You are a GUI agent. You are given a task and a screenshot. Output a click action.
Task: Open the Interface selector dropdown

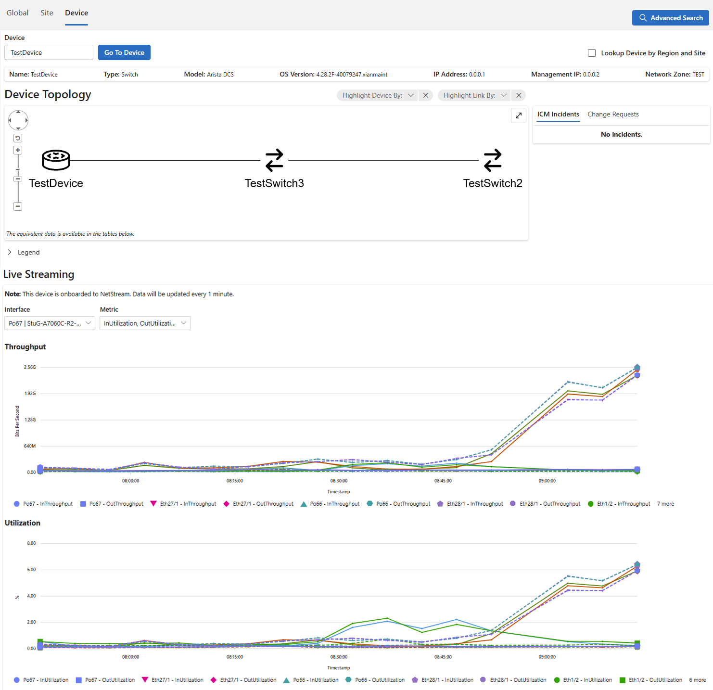pos(49,323)
